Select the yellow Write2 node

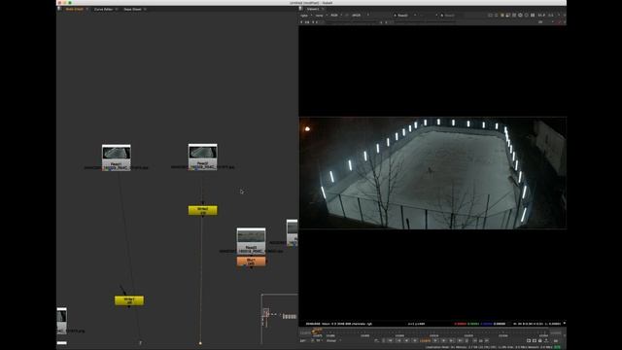click(203, 210)
